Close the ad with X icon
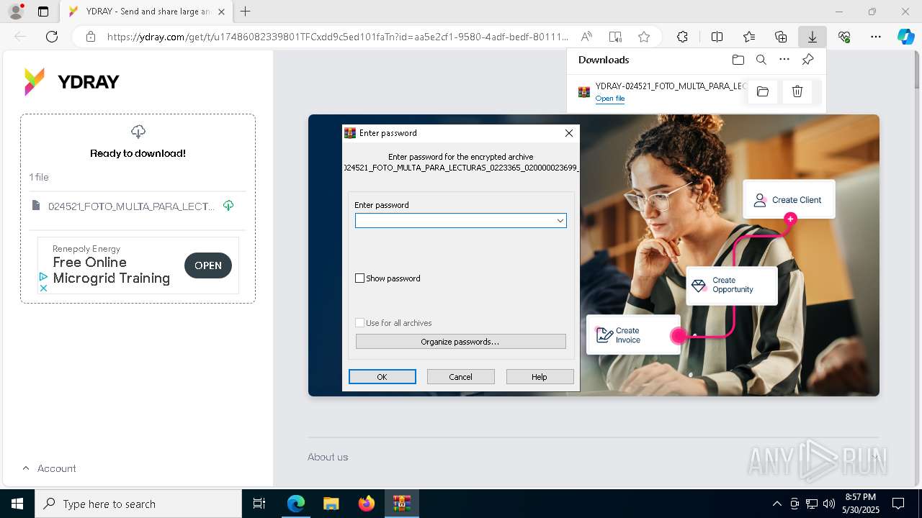This screenshot has height=518, width=922. click(x=43, y=288)
